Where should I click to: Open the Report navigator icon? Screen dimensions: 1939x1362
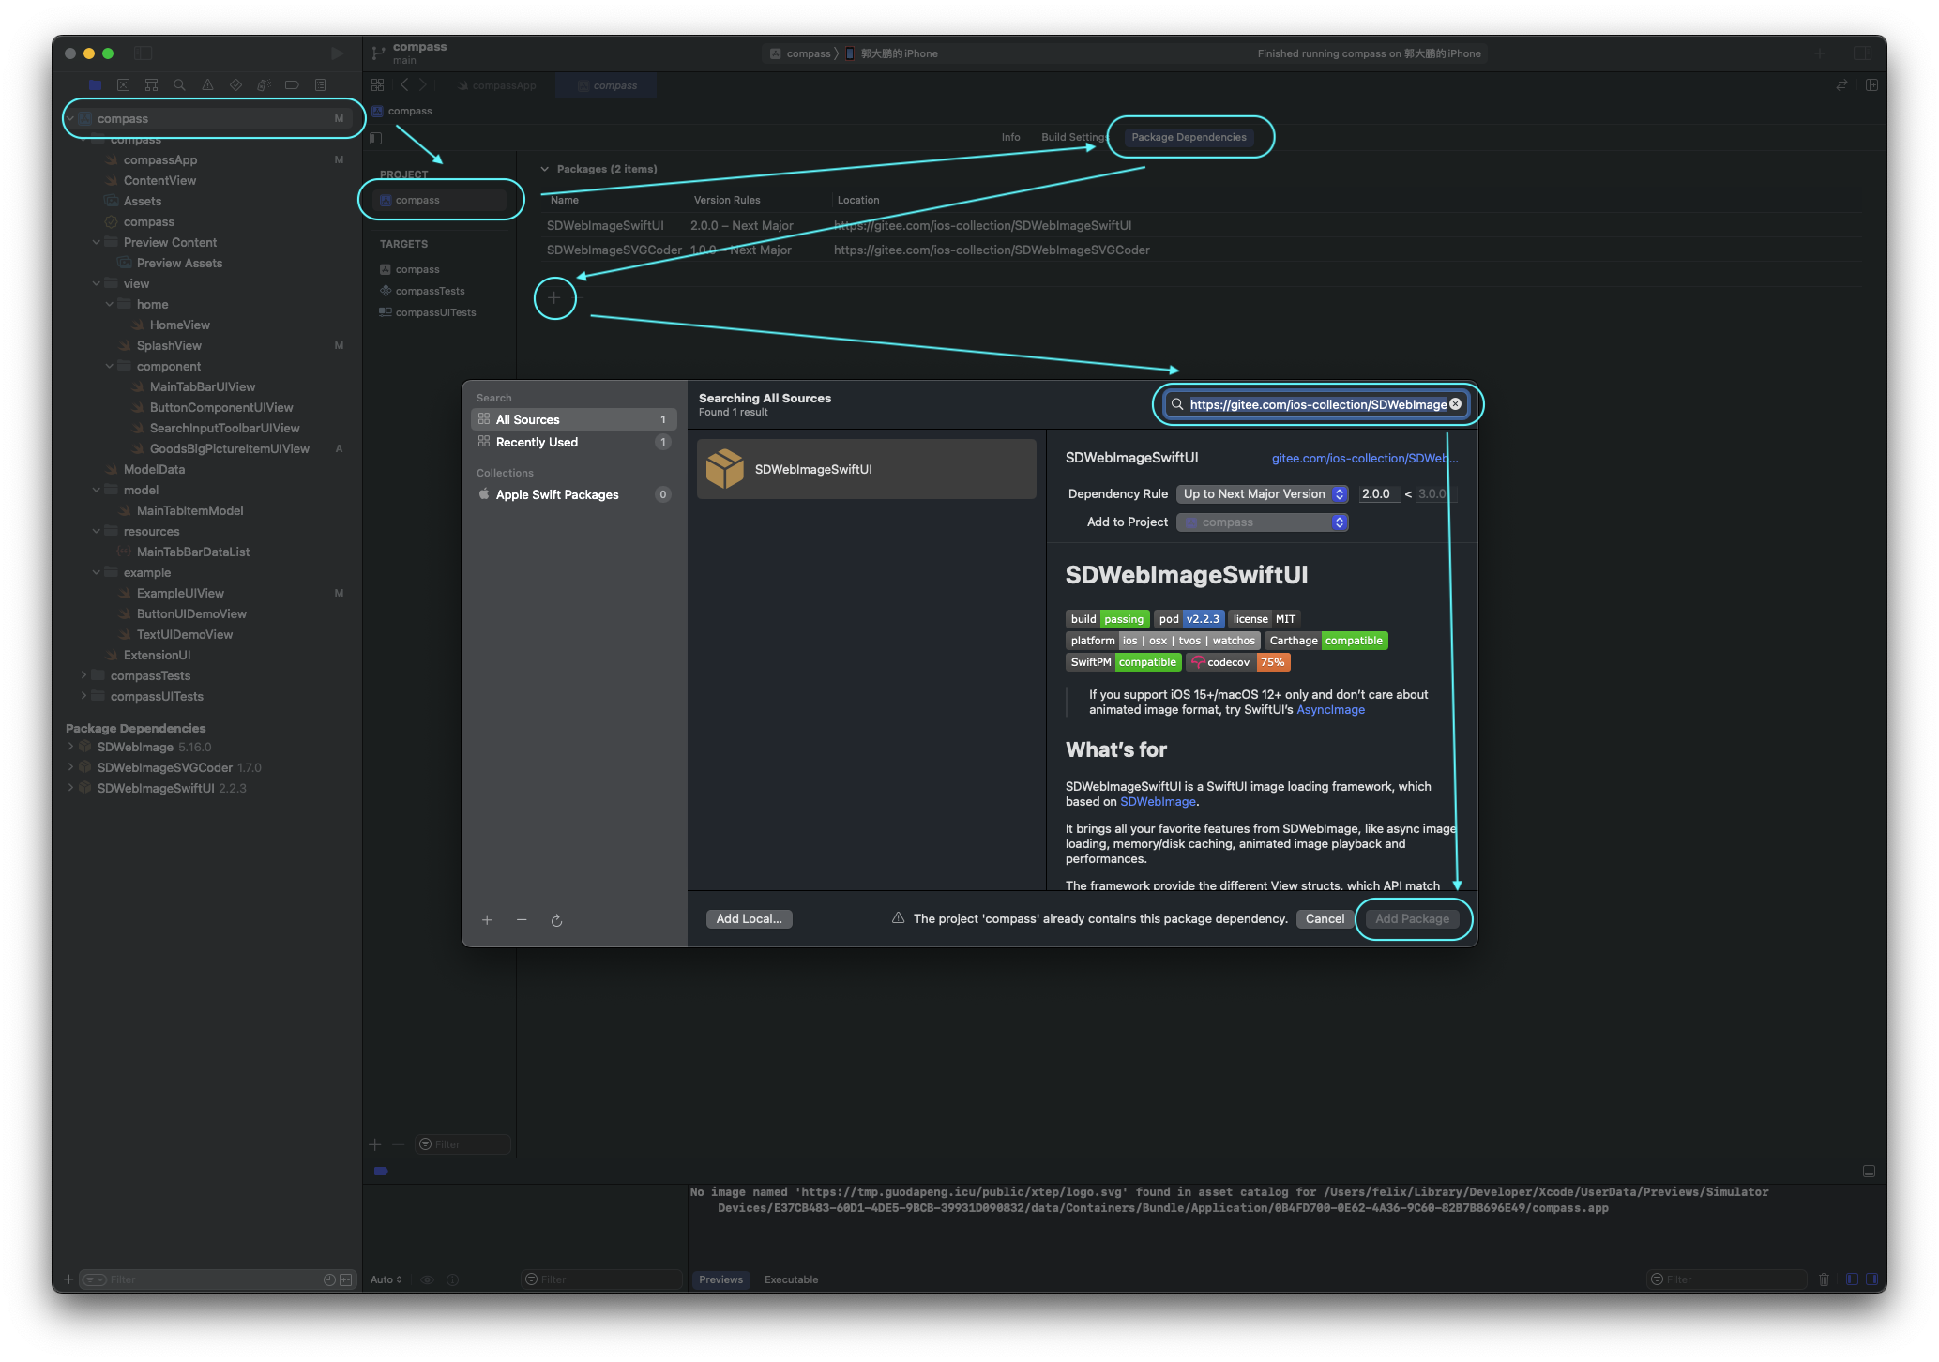point(320,85)
